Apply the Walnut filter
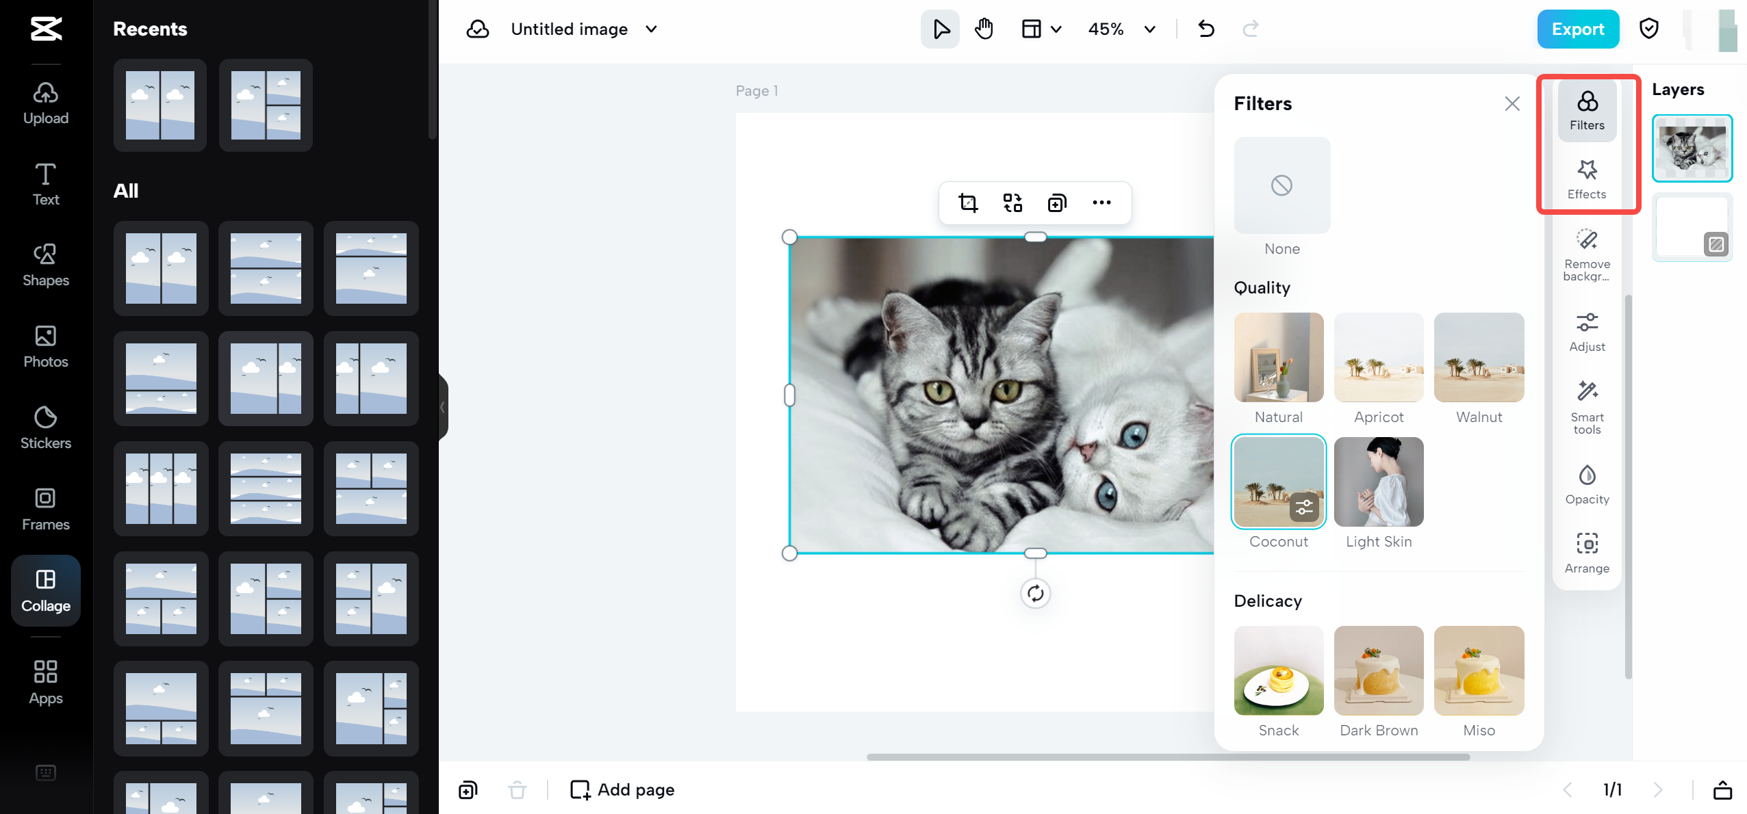The height and width of the screenshot is (814, 1747). [1479, 357]
